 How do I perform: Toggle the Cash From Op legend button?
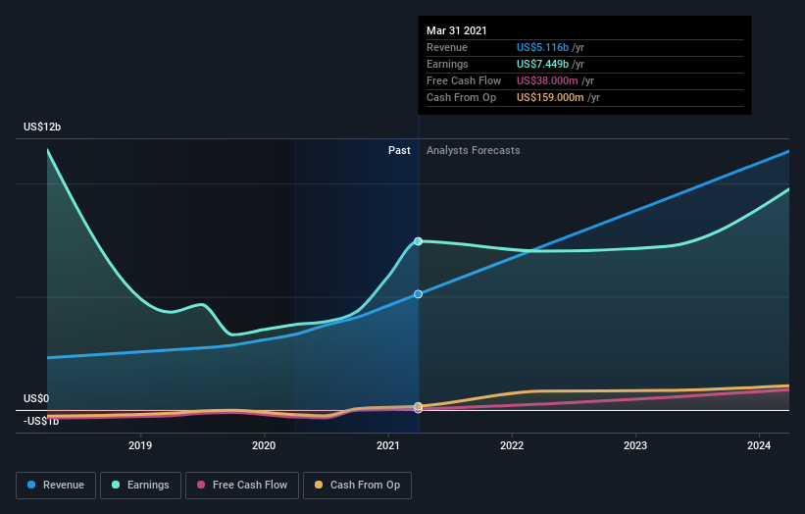click(x=357, y=486)
